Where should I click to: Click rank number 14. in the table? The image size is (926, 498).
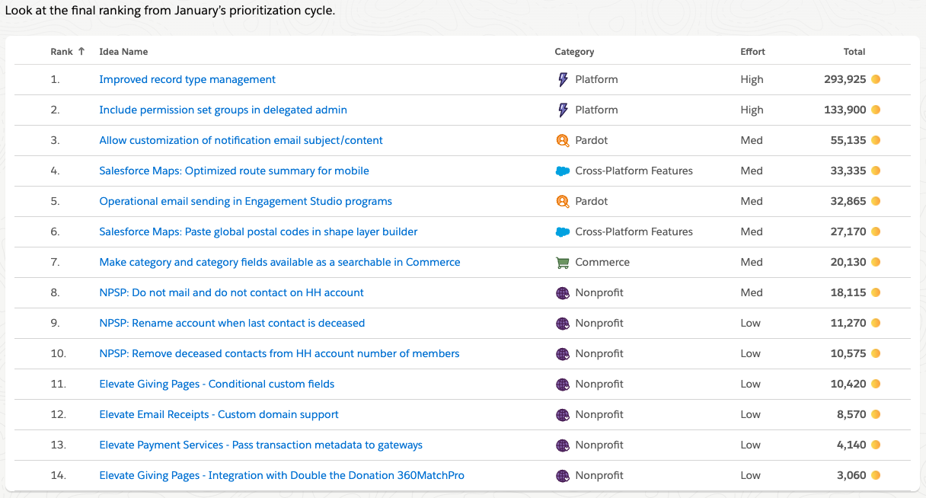[x=59, y=475]
